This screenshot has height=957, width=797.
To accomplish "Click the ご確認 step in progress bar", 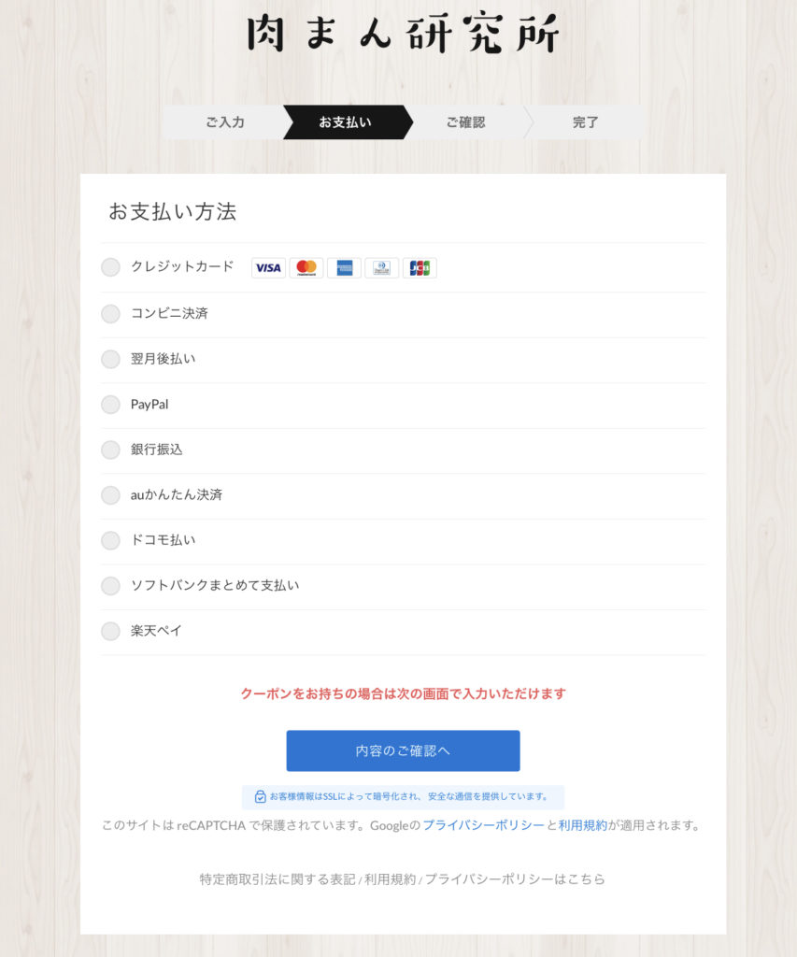I will pyautogui.click(x=465, y=122).
